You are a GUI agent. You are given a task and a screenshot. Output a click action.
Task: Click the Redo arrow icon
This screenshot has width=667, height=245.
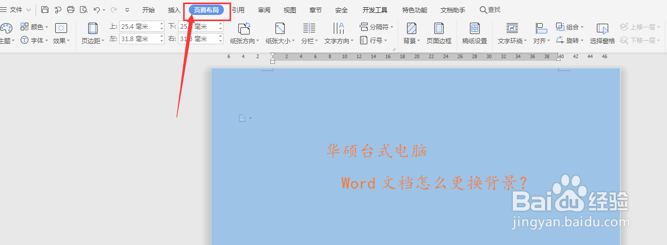click(x=113, y=10)
